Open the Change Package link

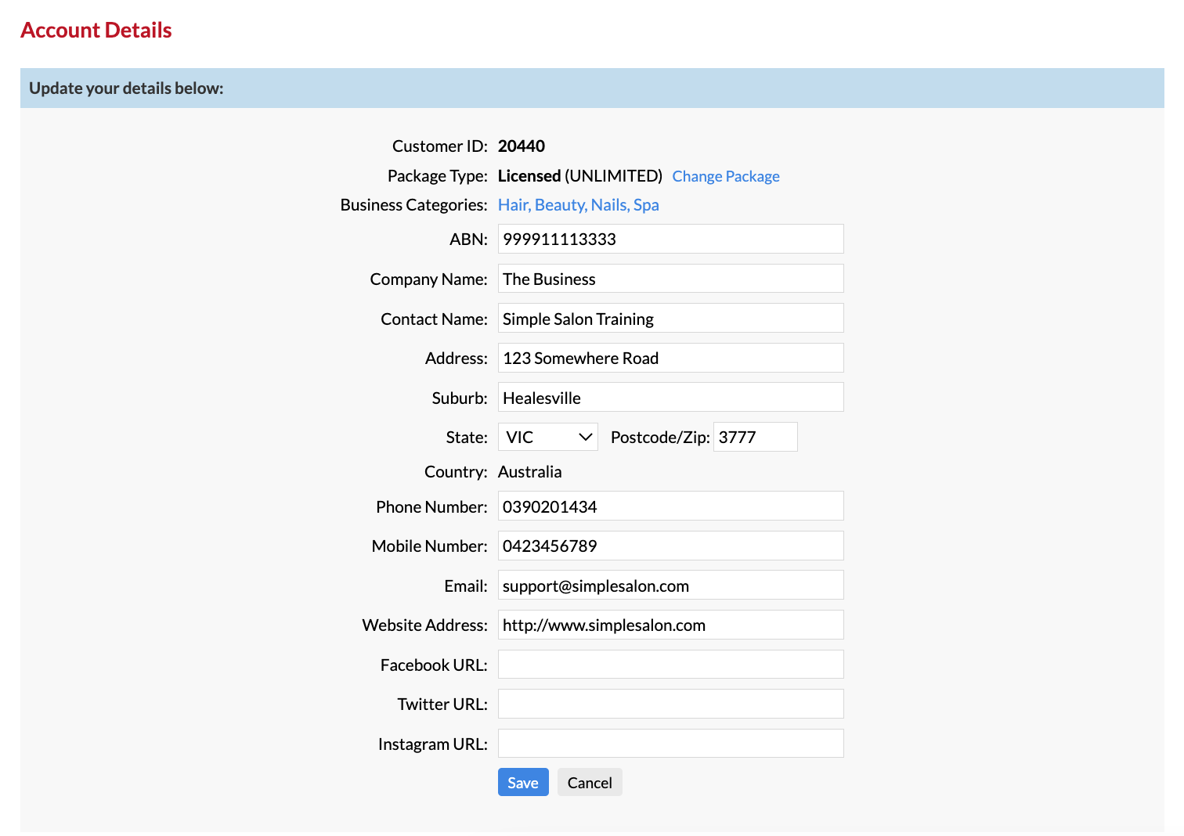(x=725, y=175)
